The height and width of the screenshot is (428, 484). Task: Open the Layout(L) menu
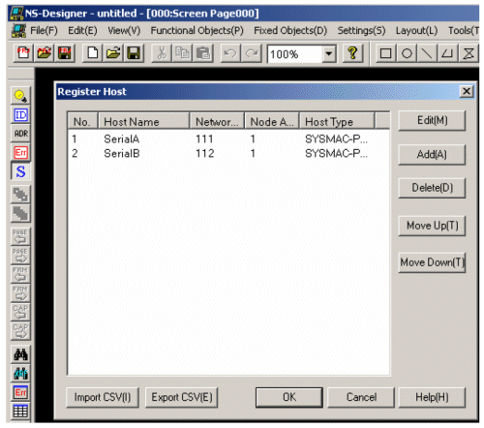click(416, 31)
